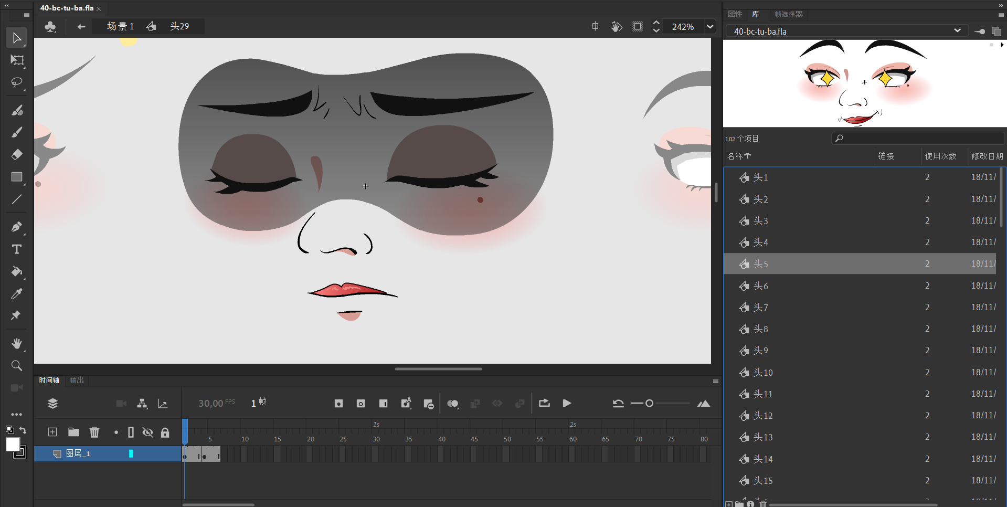
Task: Switch to the 输出 tab
Action: (77, 380)
